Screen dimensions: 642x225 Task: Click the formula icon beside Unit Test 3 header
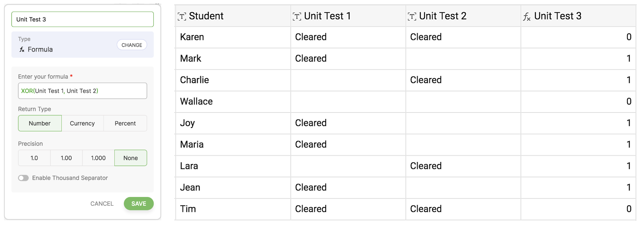[x=527, y=16]
